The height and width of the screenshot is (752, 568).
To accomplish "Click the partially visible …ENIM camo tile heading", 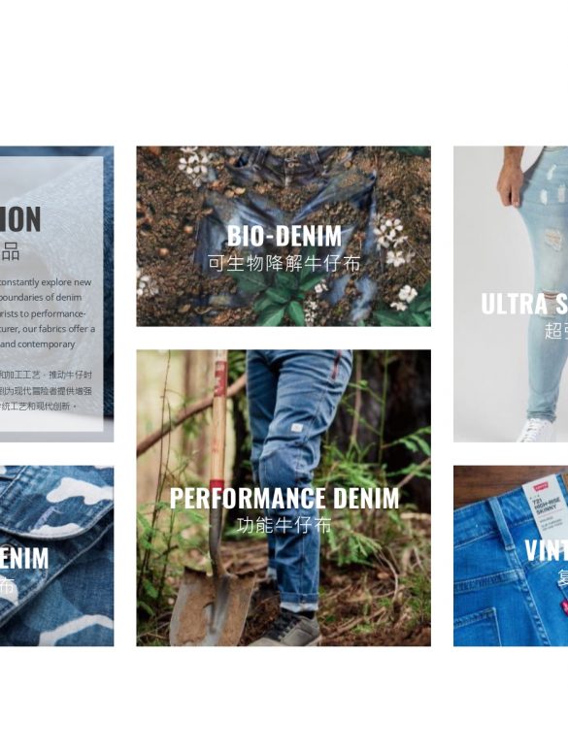I will pos(24,558).
